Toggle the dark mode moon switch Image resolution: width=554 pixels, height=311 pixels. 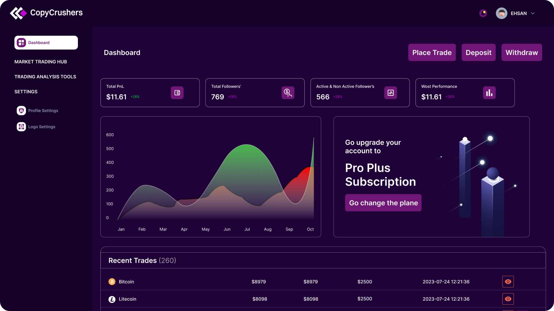coord(483,13)
